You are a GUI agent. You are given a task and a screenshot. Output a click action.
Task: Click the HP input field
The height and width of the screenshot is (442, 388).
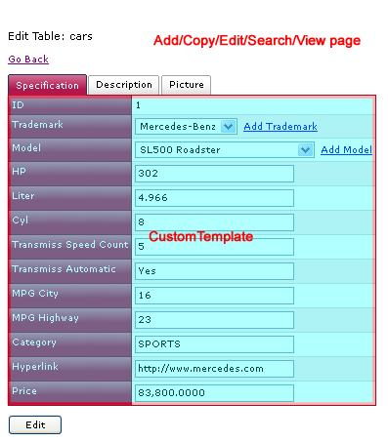click(214, 174)
